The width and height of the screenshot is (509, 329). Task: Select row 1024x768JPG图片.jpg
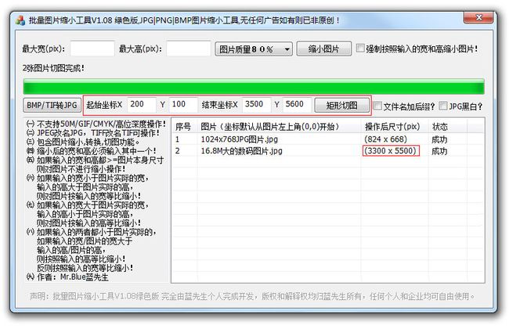point(328,139)
